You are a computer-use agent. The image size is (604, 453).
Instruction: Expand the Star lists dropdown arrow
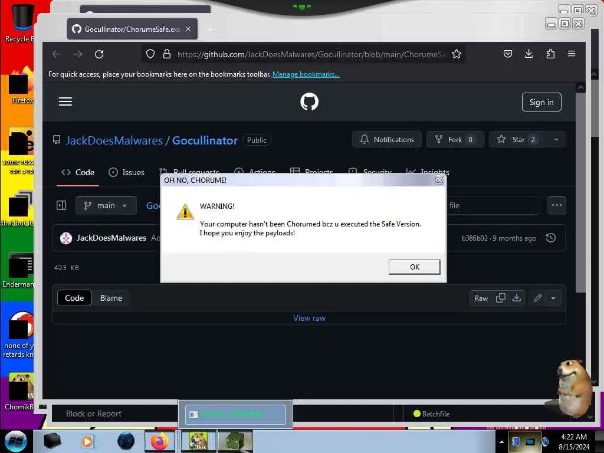coord(556,139)
